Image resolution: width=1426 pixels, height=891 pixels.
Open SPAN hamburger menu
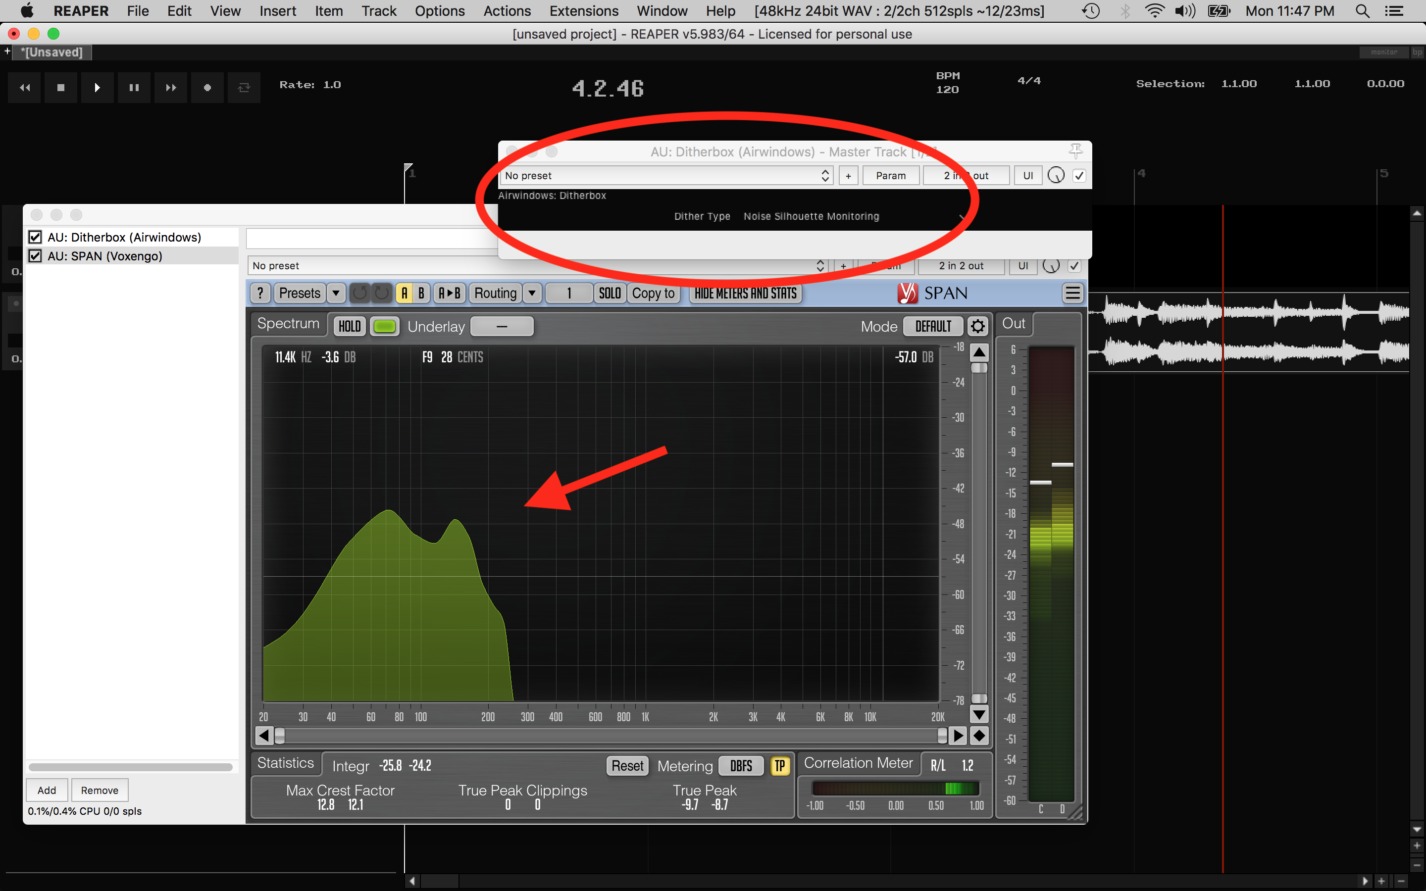(1072, 293)
